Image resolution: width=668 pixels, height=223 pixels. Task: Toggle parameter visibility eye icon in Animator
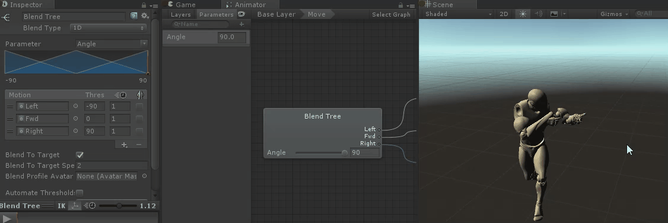click(x=241, y=14)
